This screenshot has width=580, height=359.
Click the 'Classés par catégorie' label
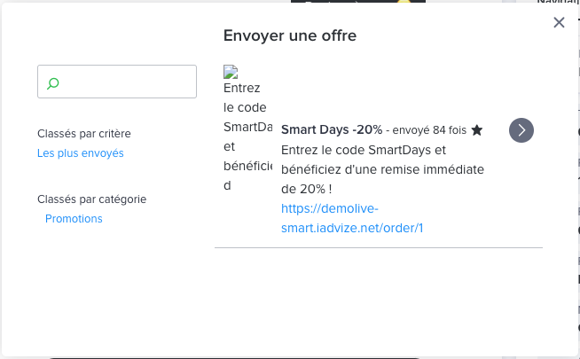(92, 199)
